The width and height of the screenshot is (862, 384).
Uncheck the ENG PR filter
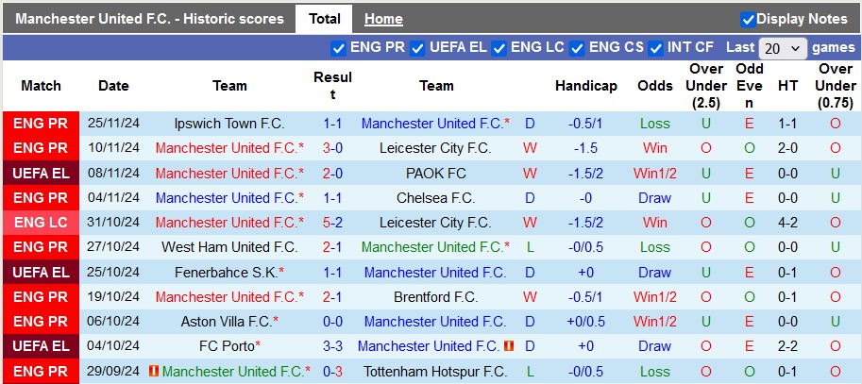point(339,48)
